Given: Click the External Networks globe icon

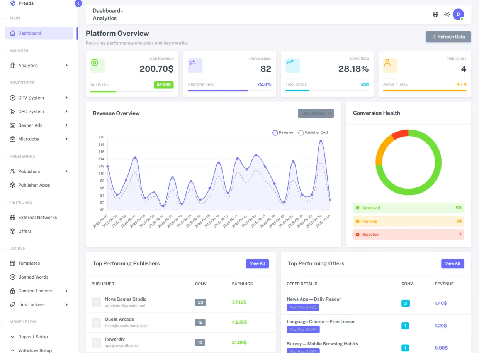Looking at the screenshot, I should [13, 218].
